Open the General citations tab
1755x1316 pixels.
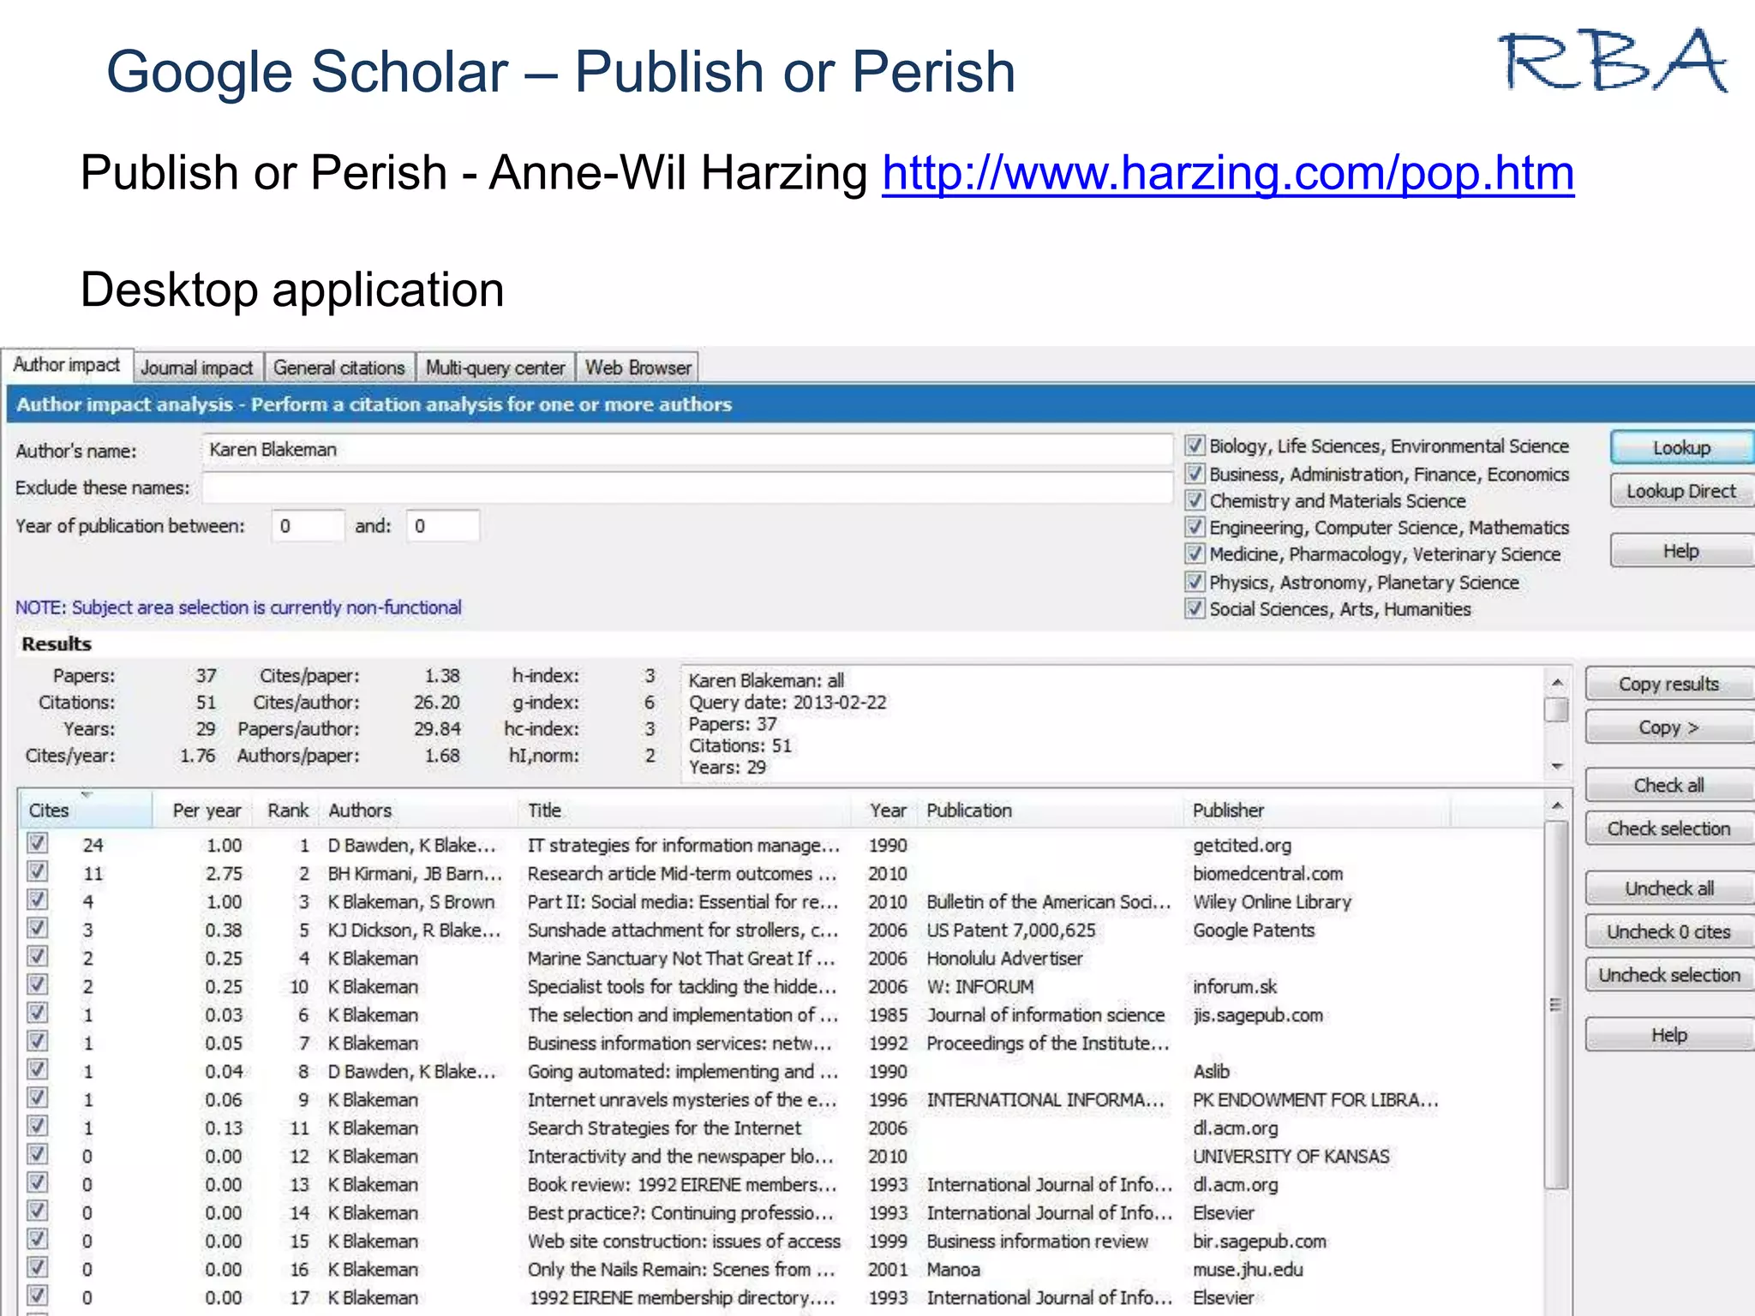click(x=339, y=368)
